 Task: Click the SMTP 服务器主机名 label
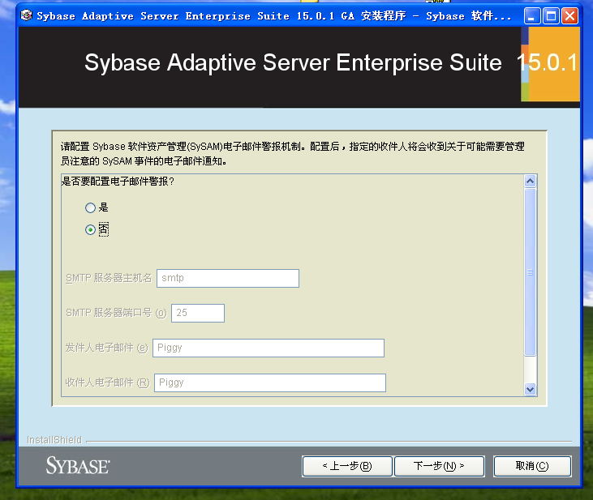tap(109, 278)
